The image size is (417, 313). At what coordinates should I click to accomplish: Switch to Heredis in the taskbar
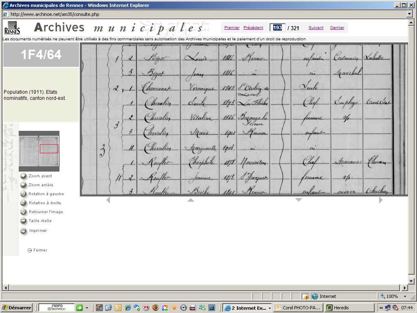(340, 308)
